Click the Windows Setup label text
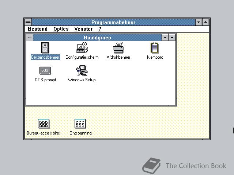This screenshot has height=175, width=234. coord(82,80)
